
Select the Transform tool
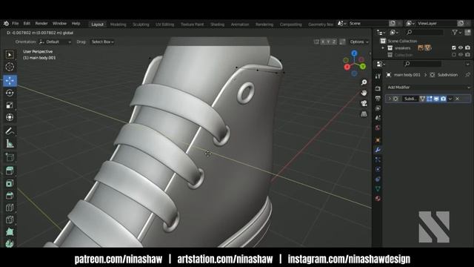click(10, 117)
